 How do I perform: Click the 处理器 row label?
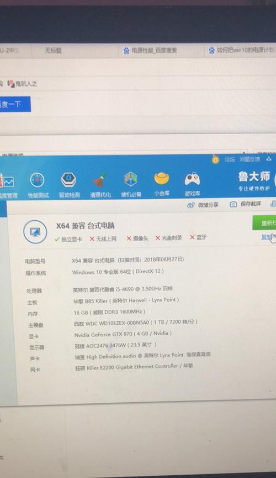coord(34,291)
